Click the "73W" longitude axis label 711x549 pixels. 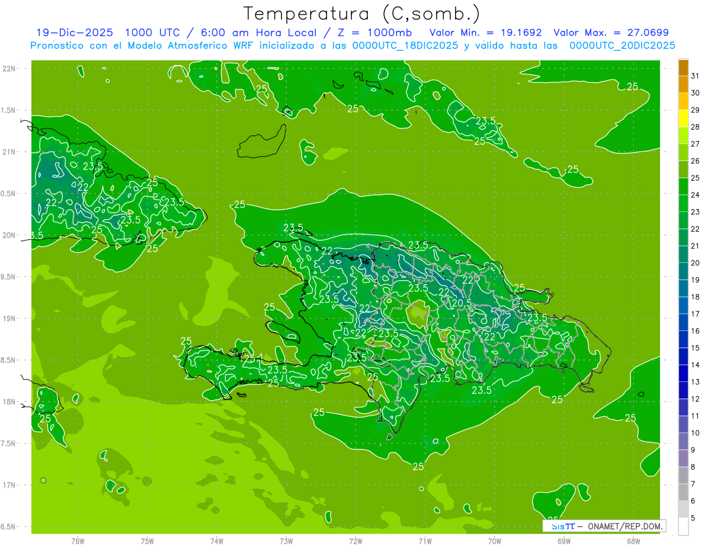286,541
